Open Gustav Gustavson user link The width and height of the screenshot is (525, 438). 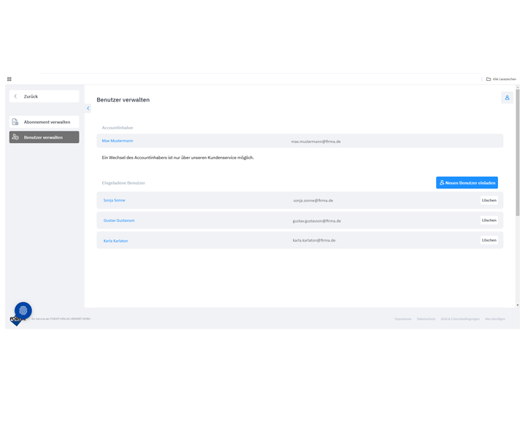[x=119, y=220]
